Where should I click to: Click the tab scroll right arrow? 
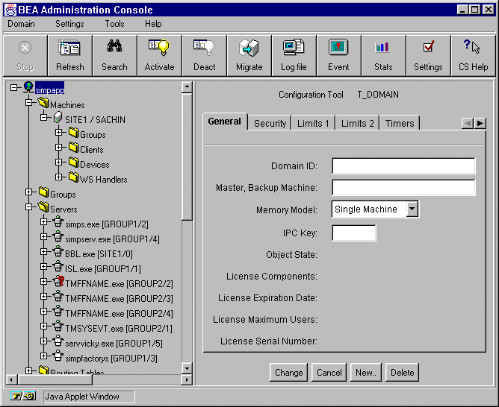[480, 123]
